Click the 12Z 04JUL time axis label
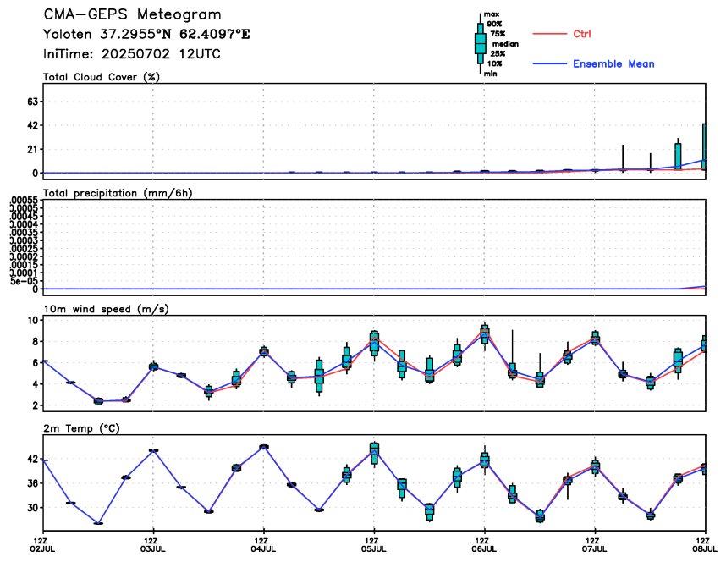The height and width of the screenshot is (562, 726). [x=263, y=545]
